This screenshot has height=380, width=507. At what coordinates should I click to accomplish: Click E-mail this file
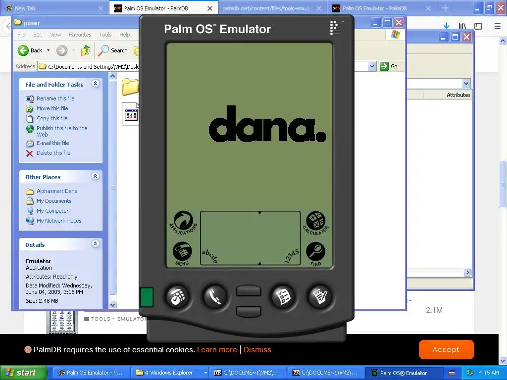(x=52, y=143)
